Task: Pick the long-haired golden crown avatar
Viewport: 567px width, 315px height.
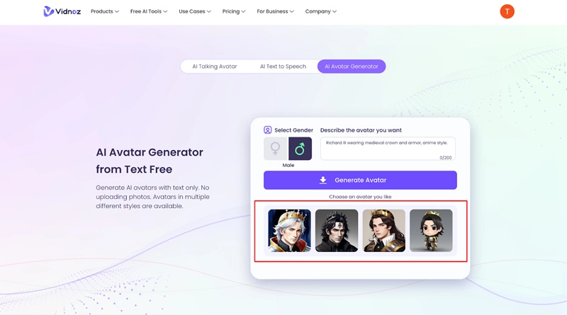Action: pyautogui.click(x=384, y=231)
